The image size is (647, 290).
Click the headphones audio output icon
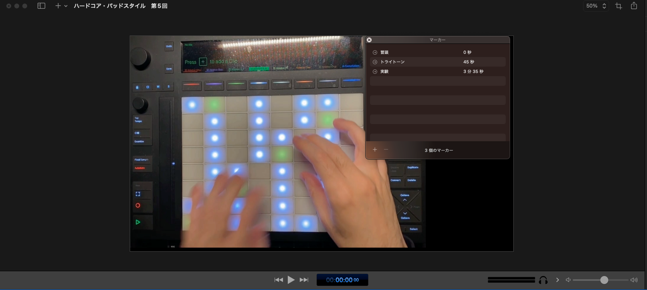[x=543, y=280]
